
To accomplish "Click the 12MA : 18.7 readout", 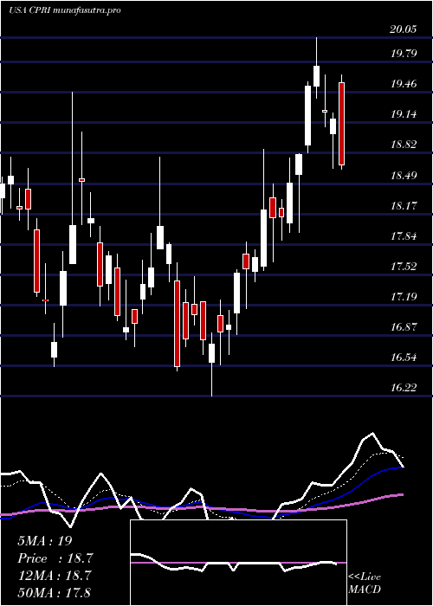I will tap(55, 576).
